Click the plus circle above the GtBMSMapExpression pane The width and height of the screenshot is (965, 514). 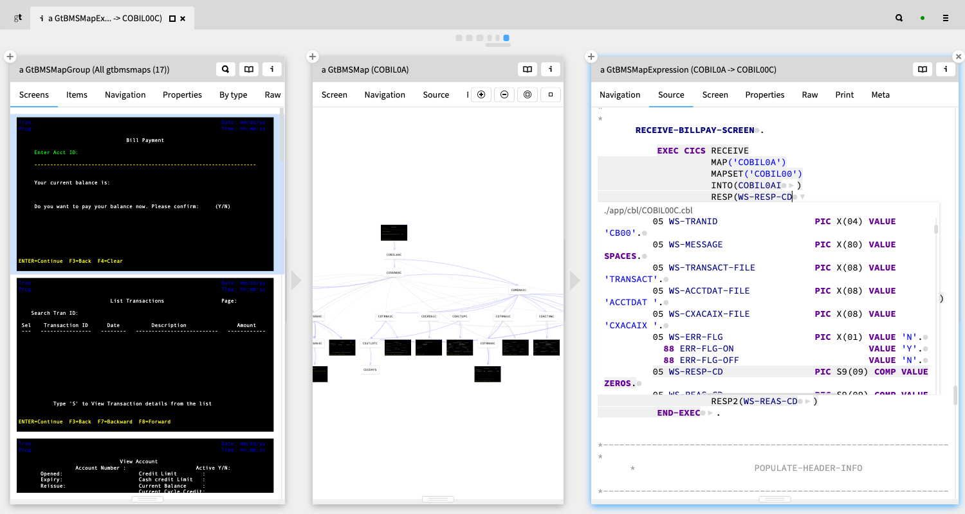pyautogui.click(x=591, y=57)
